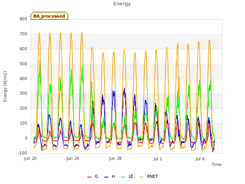Click the blue H legend swatch
The height and width of the screenshot is (184, 245).
106,177
